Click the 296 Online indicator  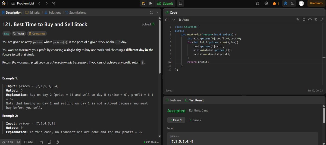(151, 142)
